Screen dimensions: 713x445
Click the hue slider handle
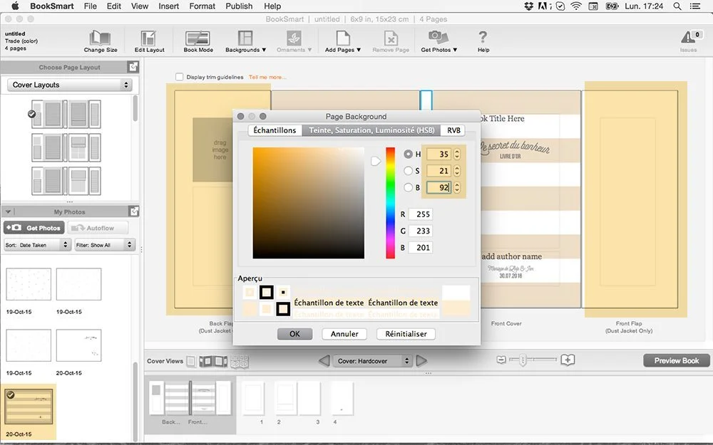tap(376, 161)
